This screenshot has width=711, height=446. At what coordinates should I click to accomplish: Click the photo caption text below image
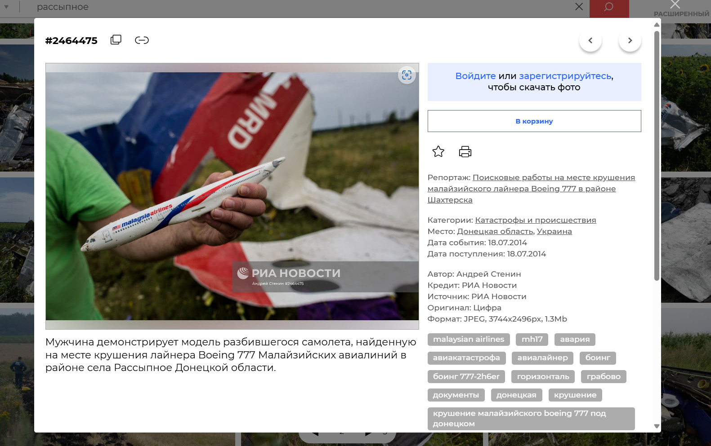click(231, 355)
